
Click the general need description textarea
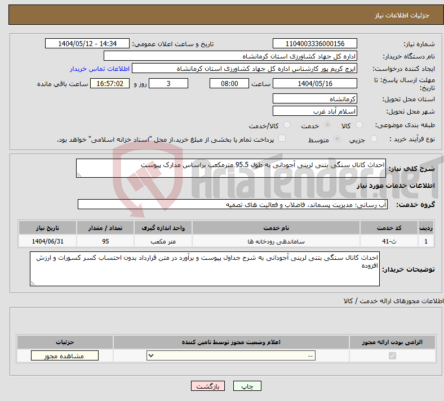pyautogui.click(x=231, y=168)
